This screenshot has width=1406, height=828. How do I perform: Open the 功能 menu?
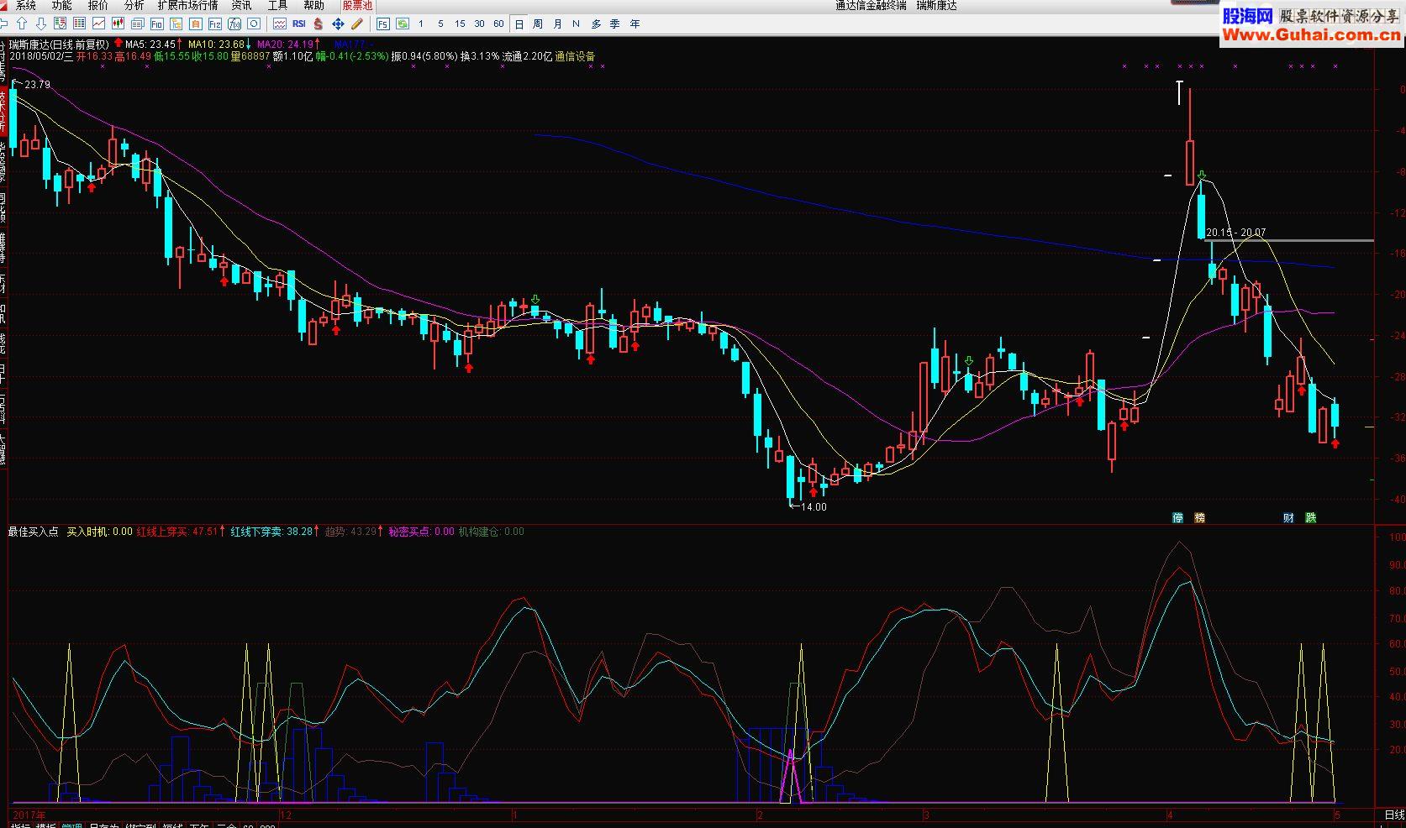[x=62, y=6]
